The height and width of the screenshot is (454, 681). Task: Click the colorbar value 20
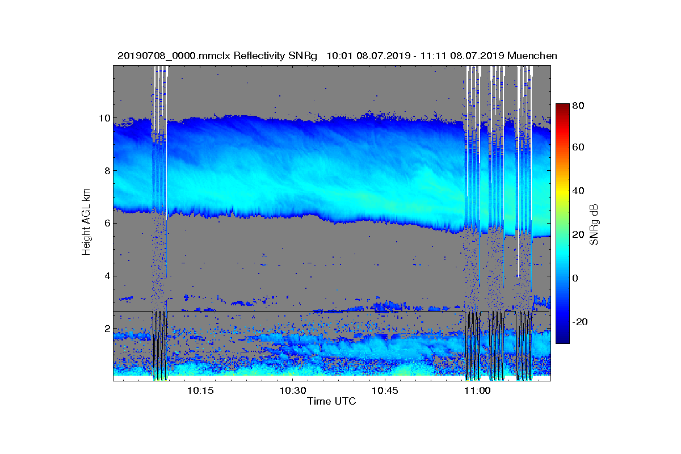tap(579, 234)
